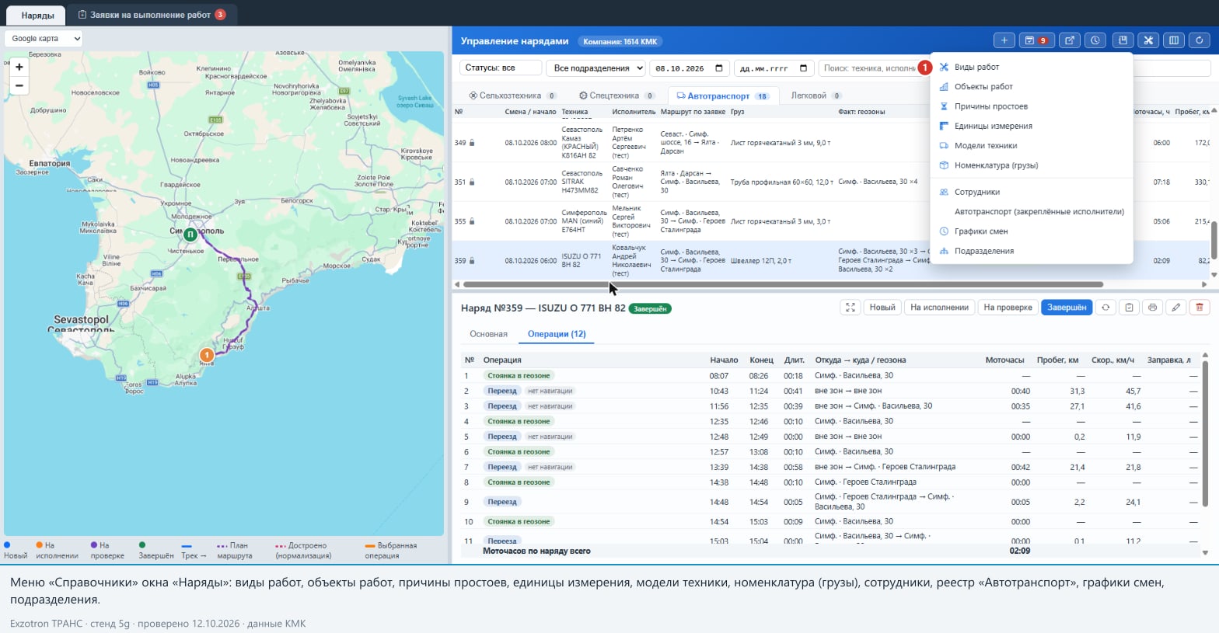Click the recalculate sync icon for order 359
The width and height of the screenshot is (1219, 633).
(x=1105, y=308)
